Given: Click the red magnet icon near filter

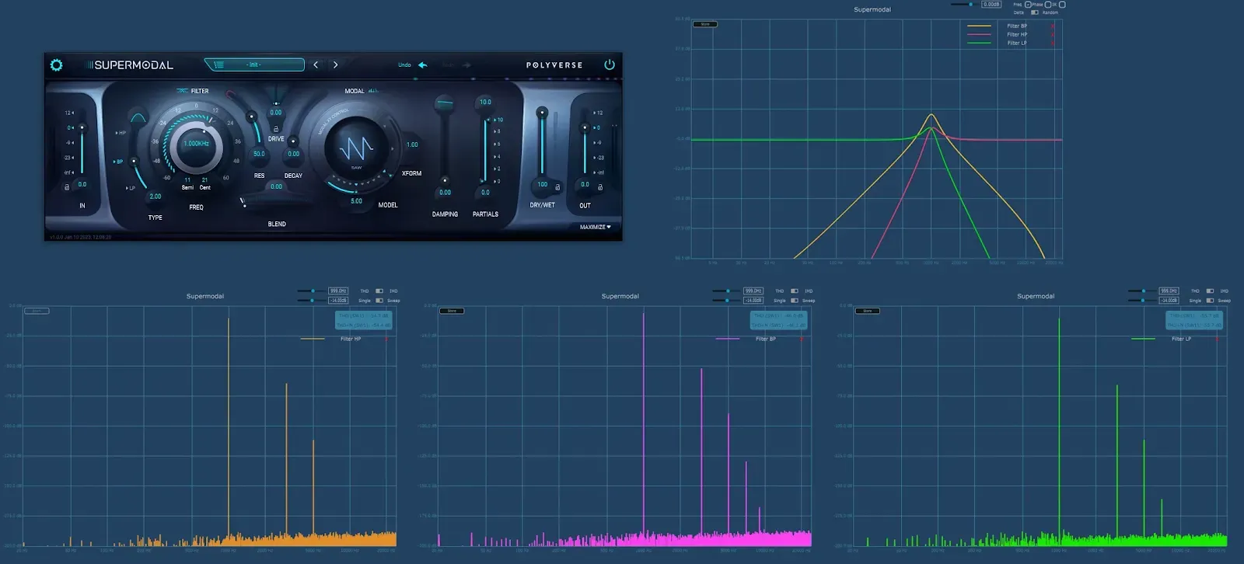Looking at the screenshot, I should click(230, 94).
